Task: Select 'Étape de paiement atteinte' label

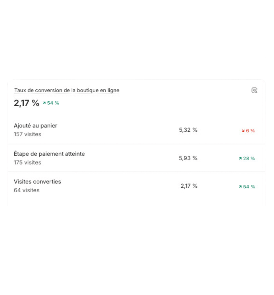Action: click(x=49, y=154)
